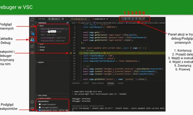Uncheck the pulpit.spec.ts breakpoint checkbox
193x115 pixels.
40,110
